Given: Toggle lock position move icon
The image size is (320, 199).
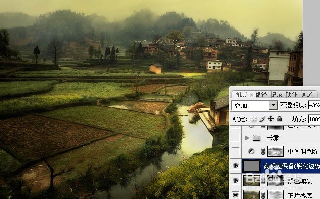Looking at the screenshot, I should (271, 119).
